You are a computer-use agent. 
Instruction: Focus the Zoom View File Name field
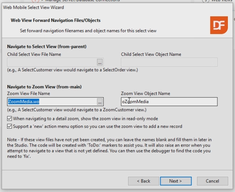[x=52, y=102]
